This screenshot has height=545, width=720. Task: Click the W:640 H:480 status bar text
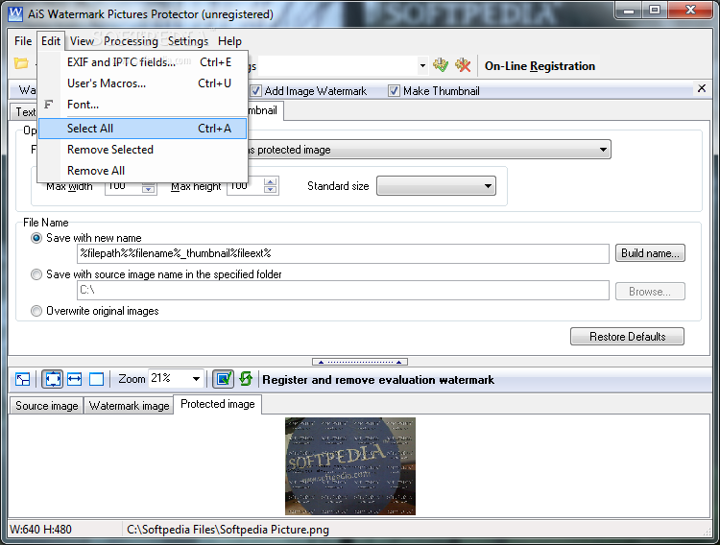pos(41,530)
